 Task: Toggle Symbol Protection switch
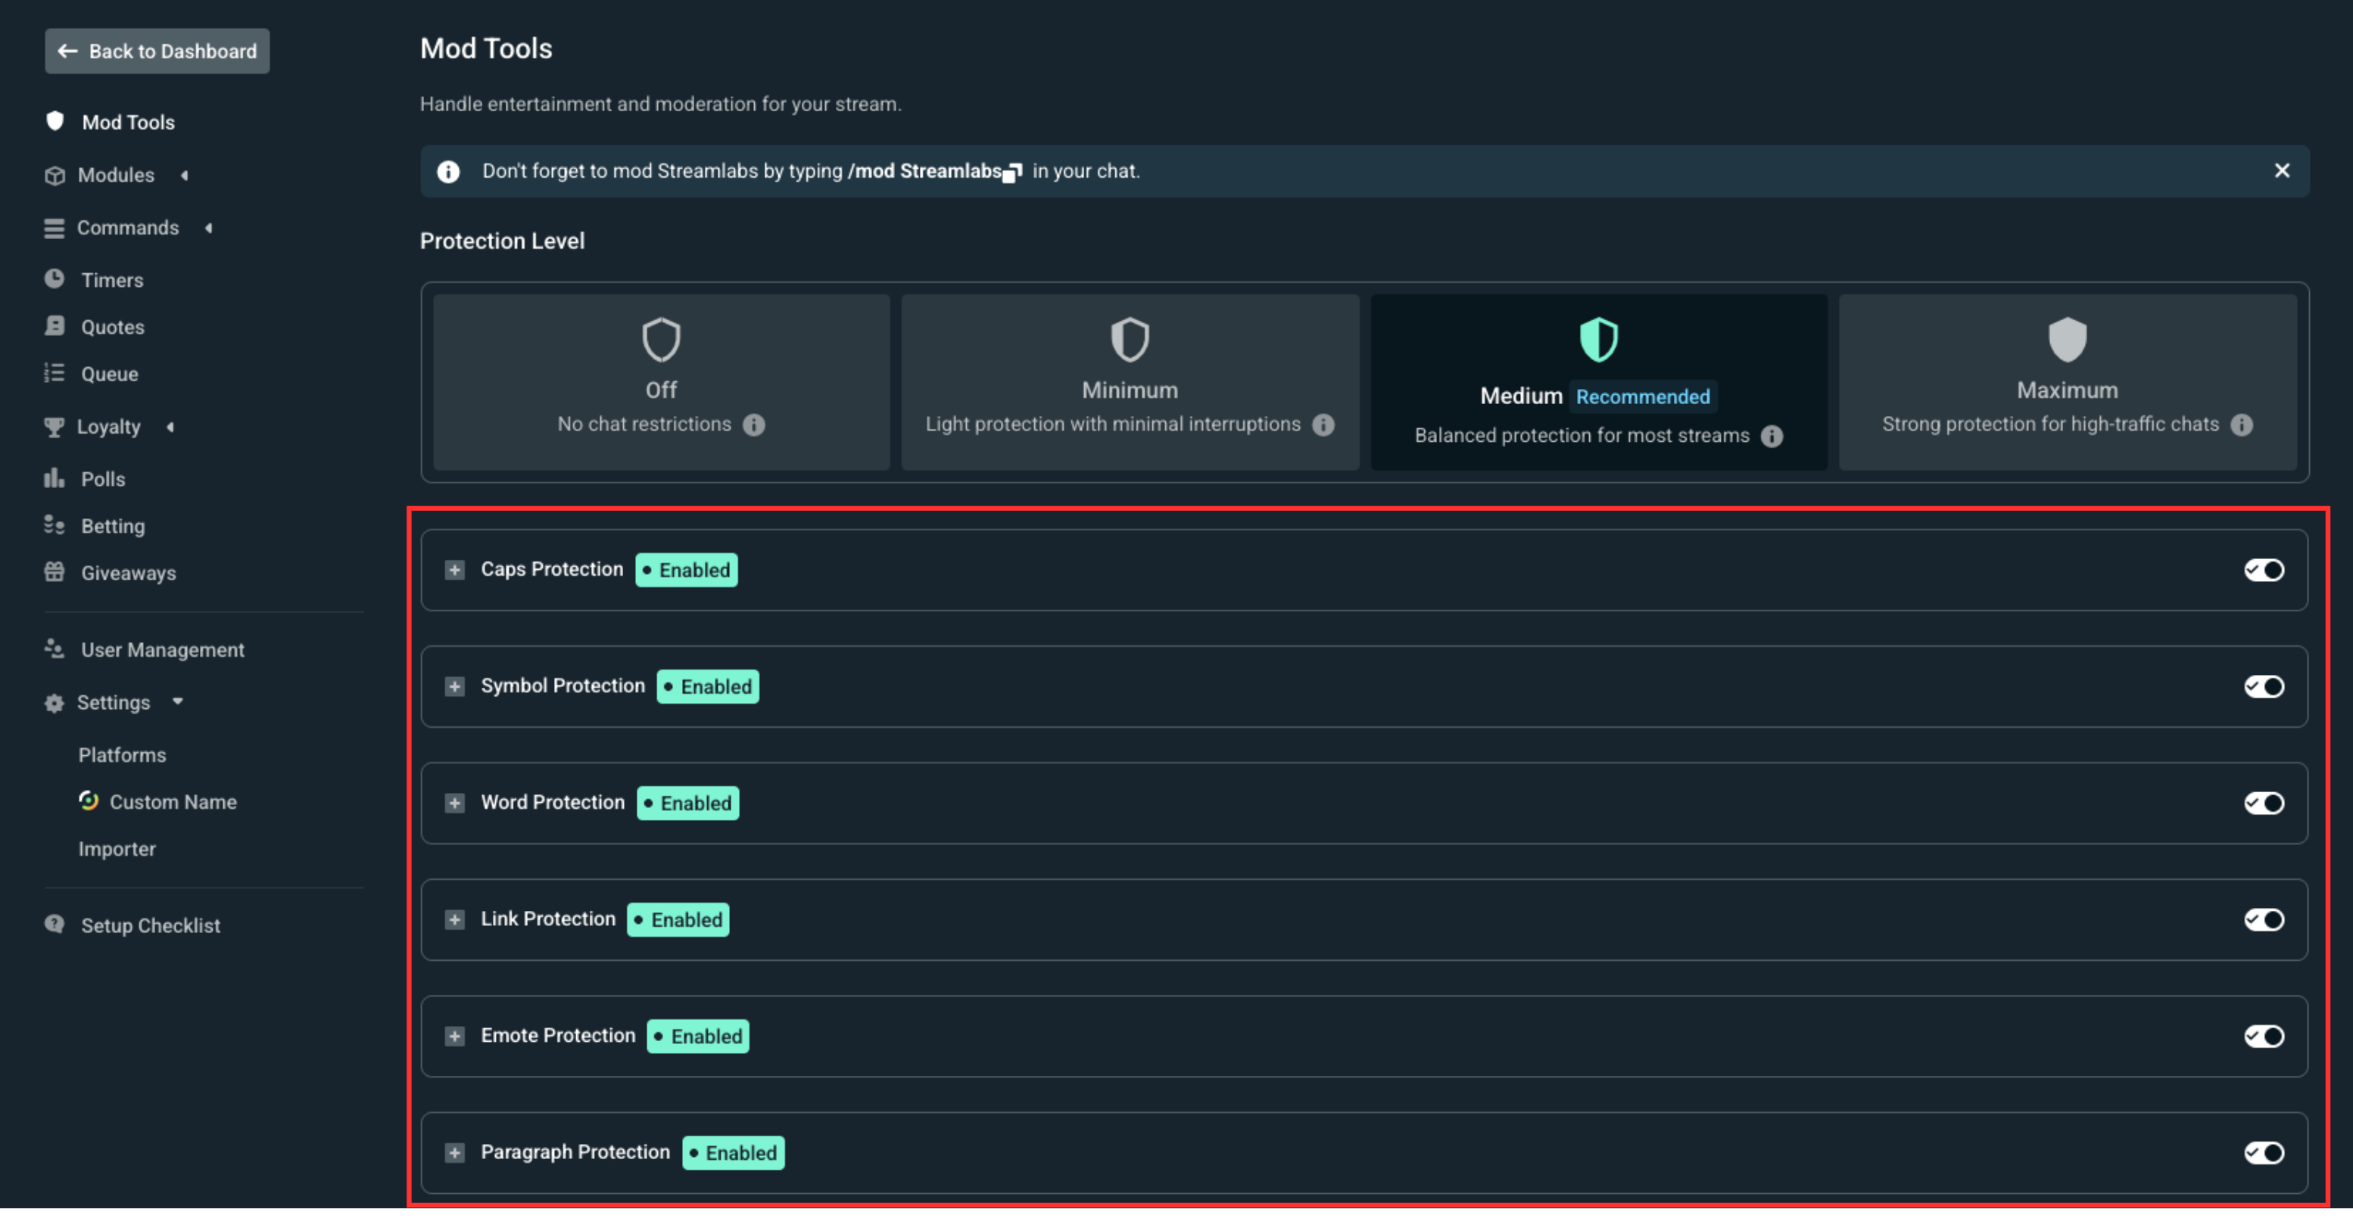click(2264, 686)
